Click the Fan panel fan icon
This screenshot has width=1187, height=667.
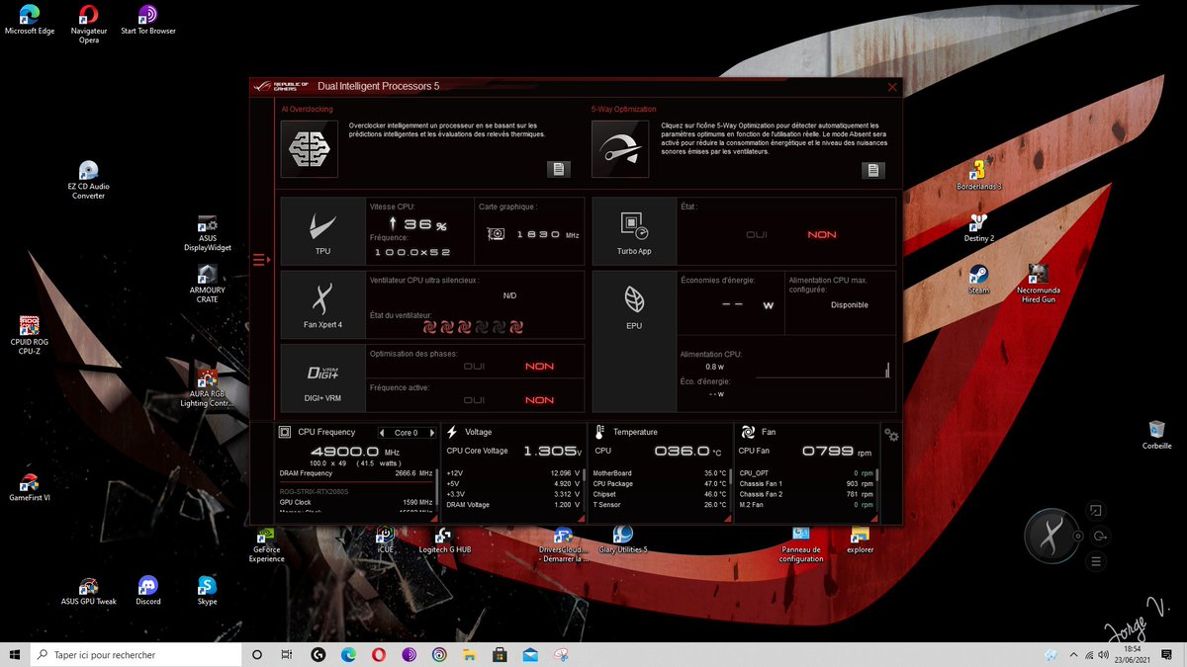[x=748, y=432]
